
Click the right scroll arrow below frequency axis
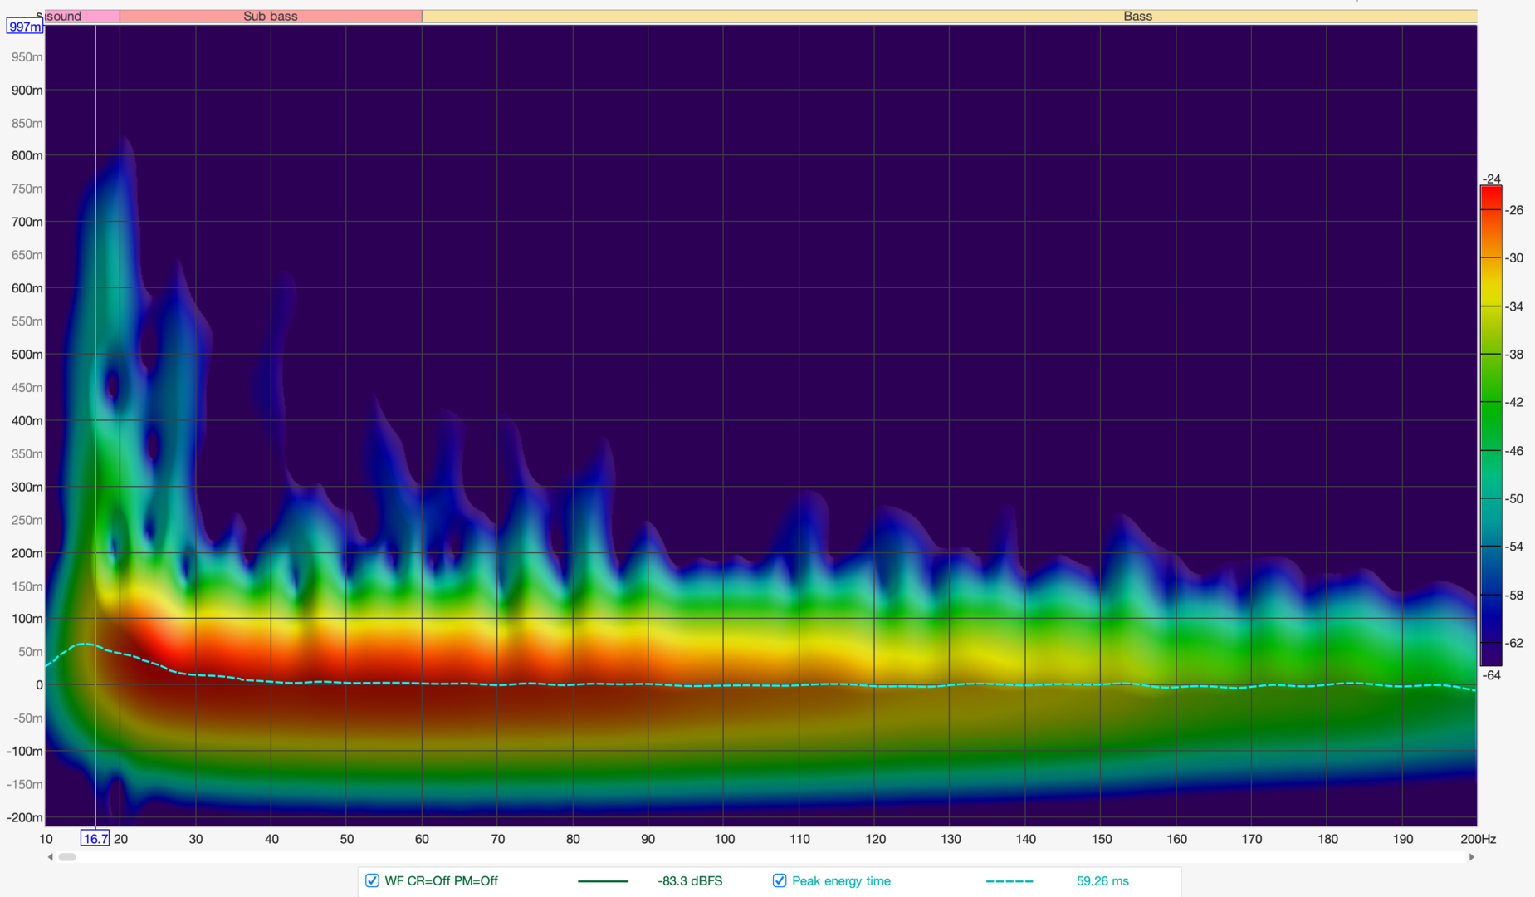pyautogui.click(x=1471, y=856)
